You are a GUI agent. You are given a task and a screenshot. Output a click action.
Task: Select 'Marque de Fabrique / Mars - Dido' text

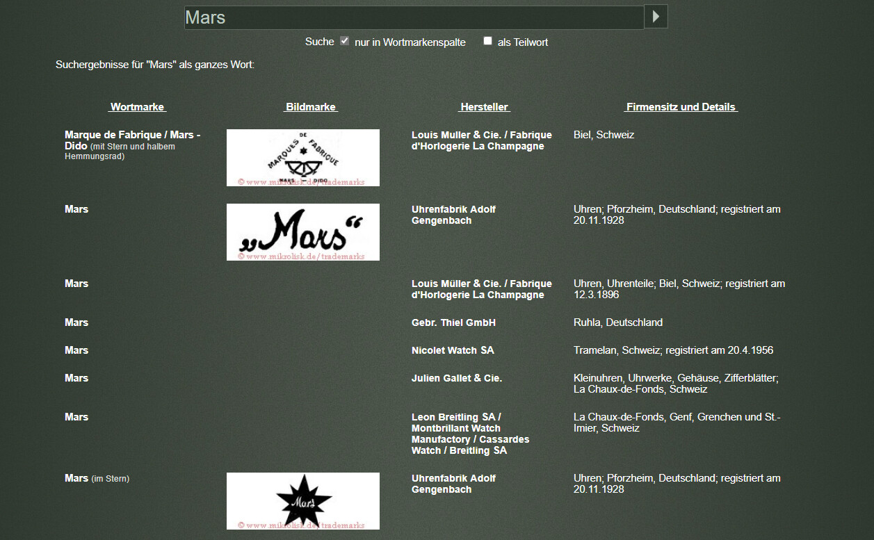132,140
